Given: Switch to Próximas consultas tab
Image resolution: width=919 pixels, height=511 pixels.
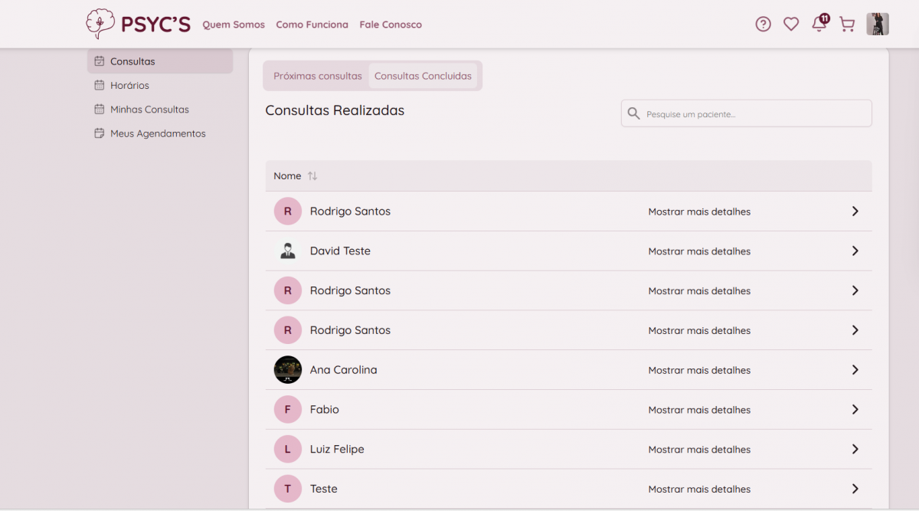Looking at the screenshot, I should point(317,76).
